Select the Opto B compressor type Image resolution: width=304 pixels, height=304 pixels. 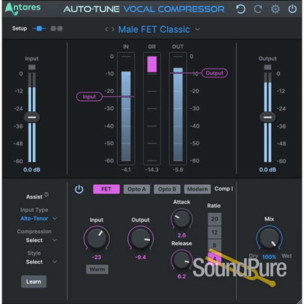pos(167,189)
